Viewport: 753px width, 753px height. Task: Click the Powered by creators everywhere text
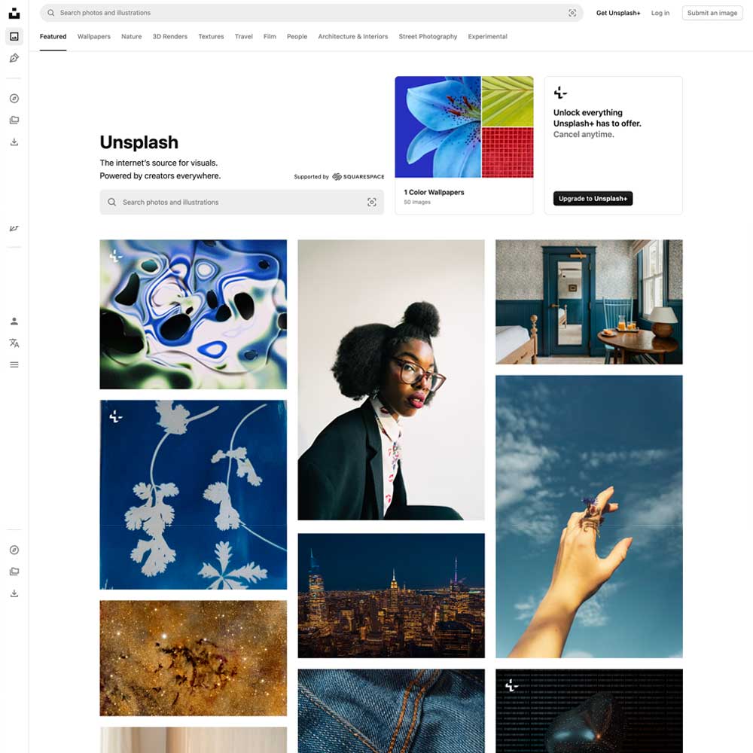[x=160, y=175]
